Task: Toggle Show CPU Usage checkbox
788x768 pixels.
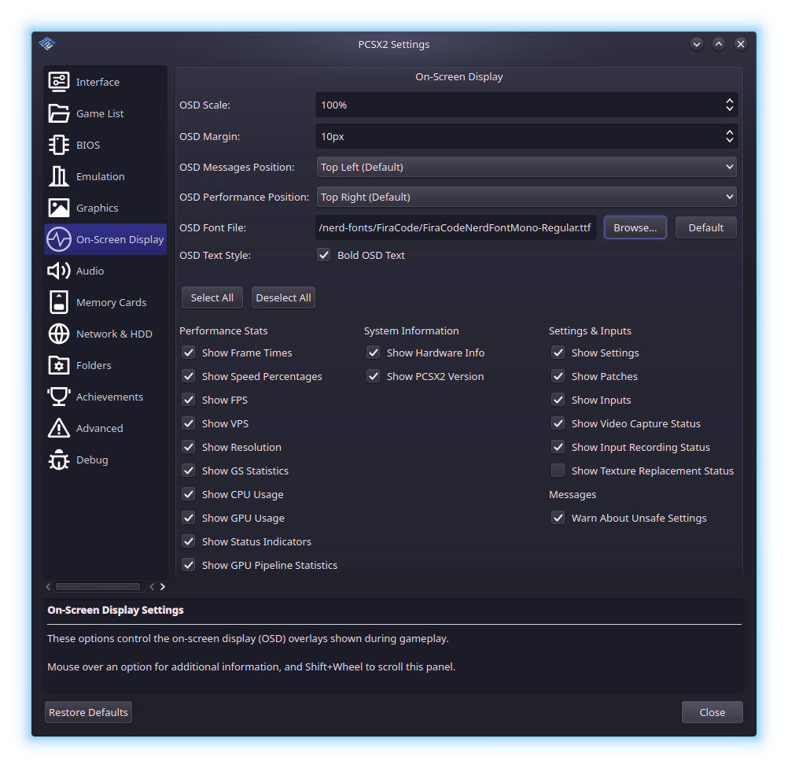Action: point(189,494)
